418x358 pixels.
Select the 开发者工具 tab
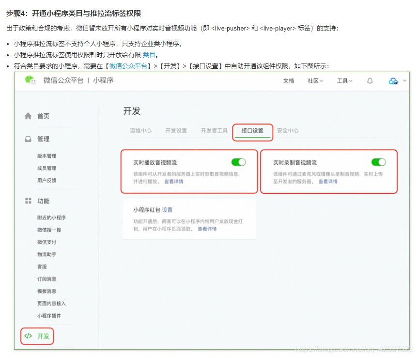coord(214,130)
